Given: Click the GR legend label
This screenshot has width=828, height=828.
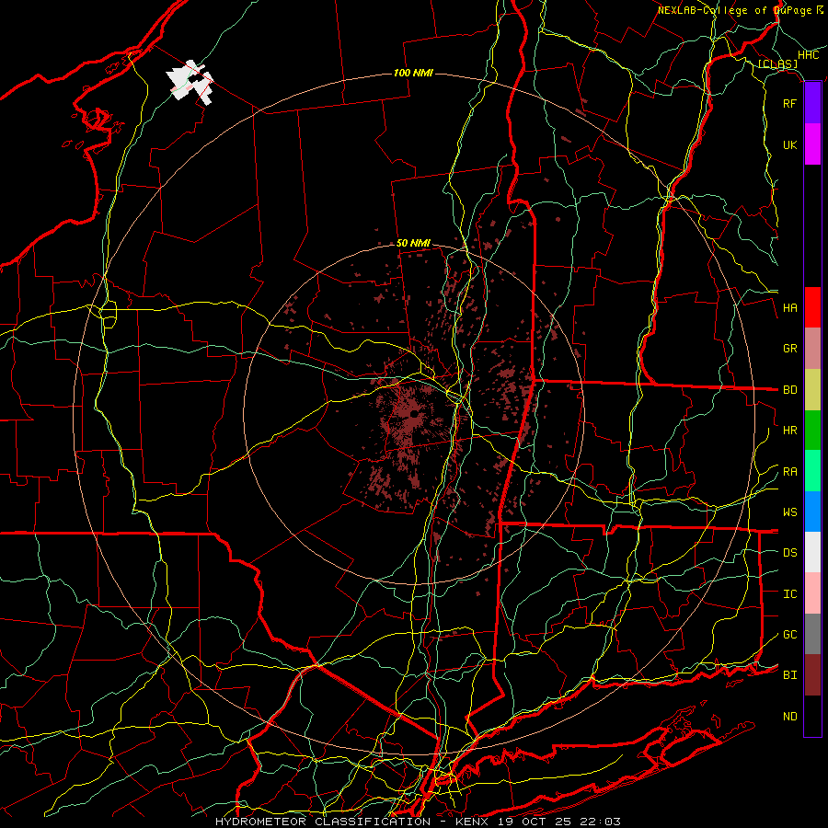Looking at the screenshot, I should coord(790,349).
